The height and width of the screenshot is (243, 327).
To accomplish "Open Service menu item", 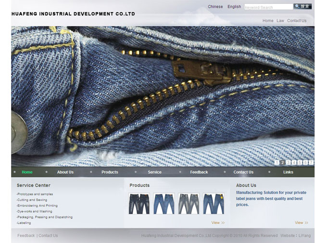I will (x=154, y=172).
